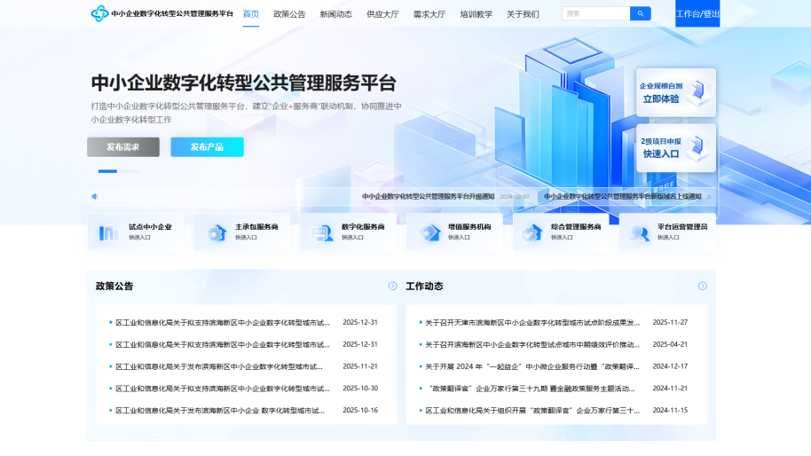811x456 pixels.
Task: Open 试点中小企业 quick entry icon
Action: click(108, 232)
